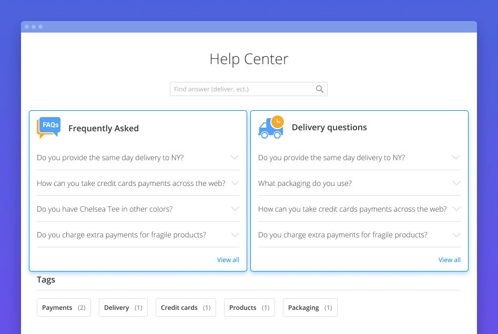Screen dimensions: 498x334
Task: Filter by the Credit cards tag
Action: [186, 308]
